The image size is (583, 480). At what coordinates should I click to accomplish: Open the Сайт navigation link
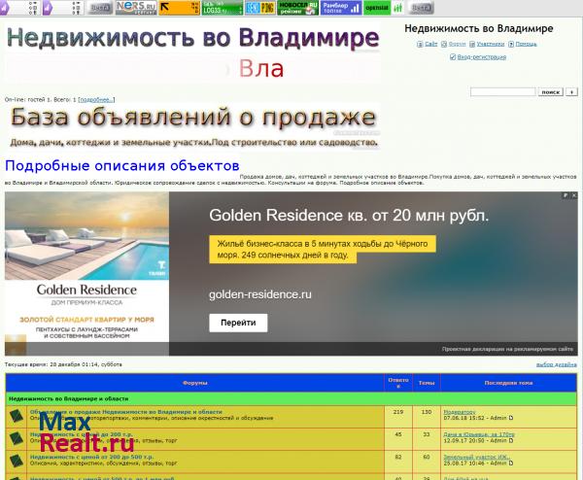click(x=430, y=44)
